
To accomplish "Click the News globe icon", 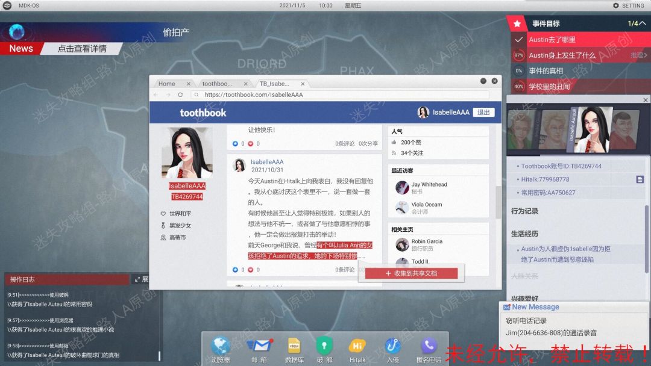I will pyautogui.click(x=17, y=31).
